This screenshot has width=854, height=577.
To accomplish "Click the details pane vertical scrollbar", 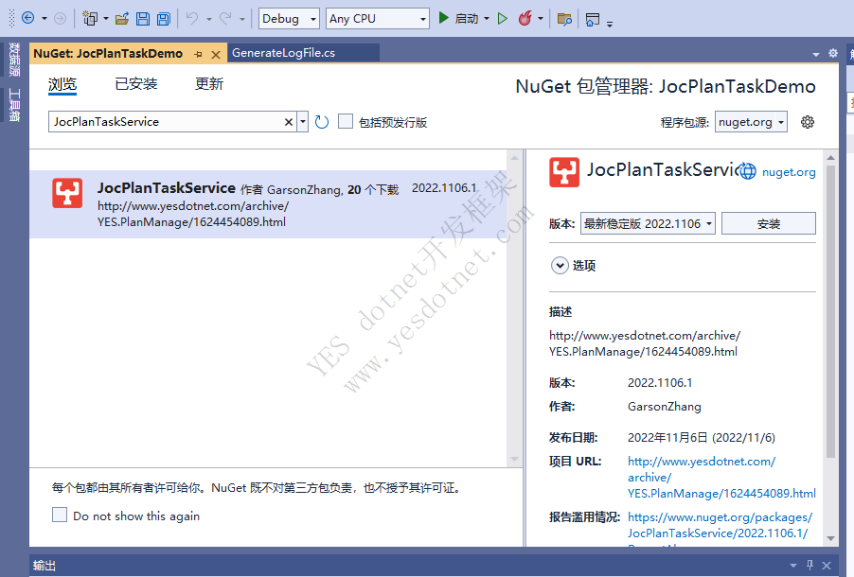I will point(830,311).
